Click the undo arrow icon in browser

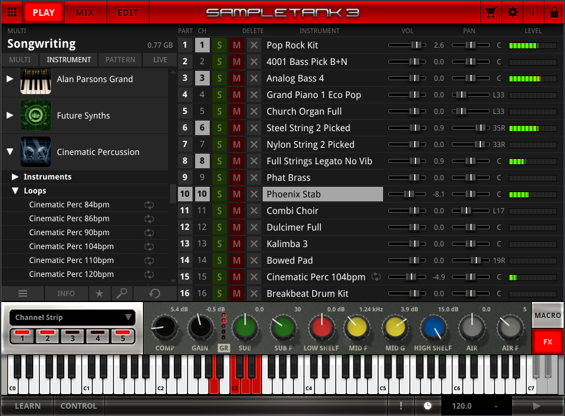(155, 293)
